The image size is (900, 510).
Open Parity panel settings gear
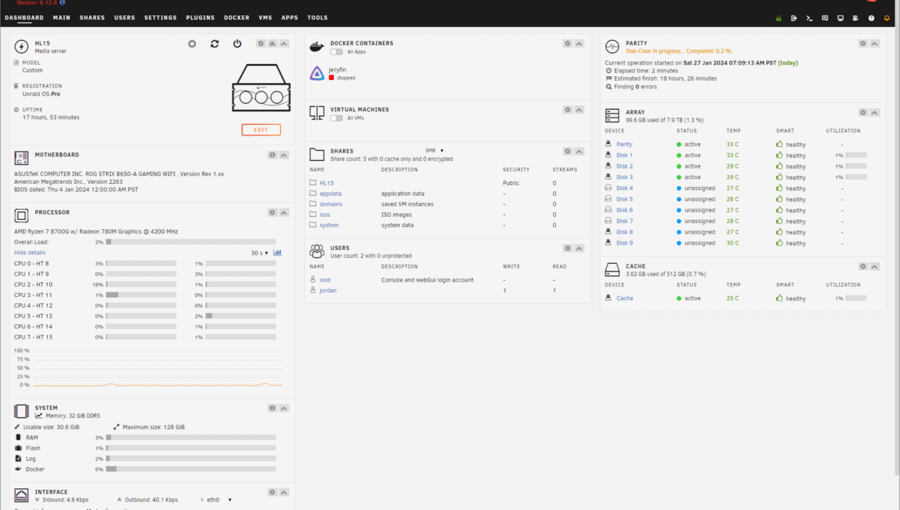(863, 44)
